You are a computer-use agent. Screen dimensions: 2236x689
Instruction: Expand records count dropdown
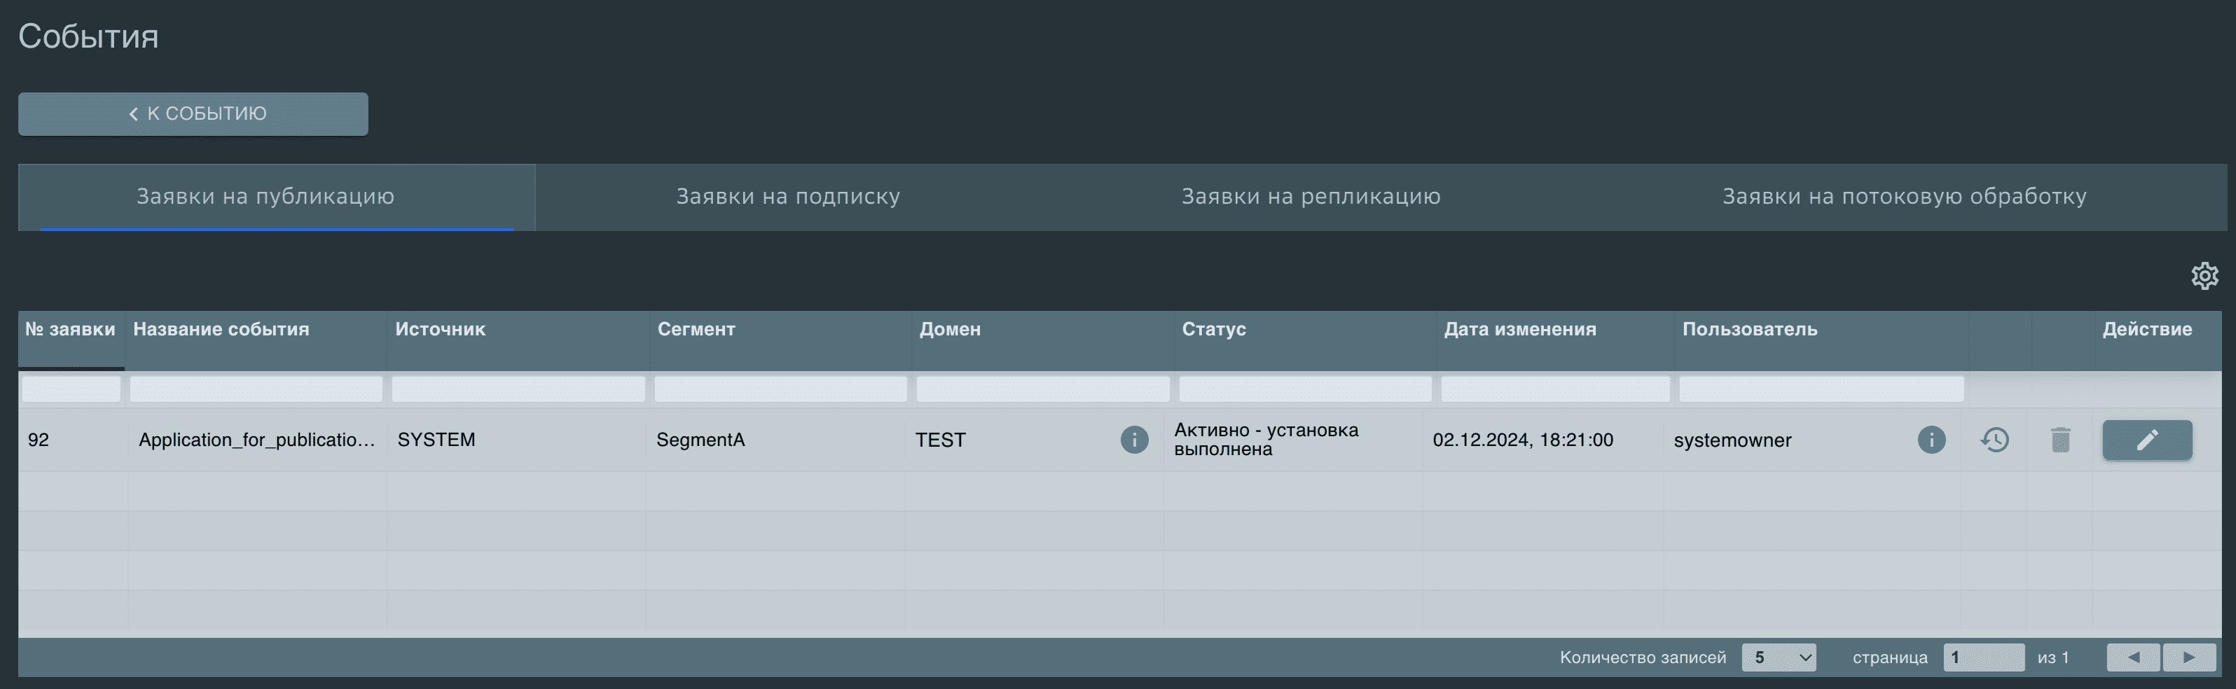pos(1778,657)
